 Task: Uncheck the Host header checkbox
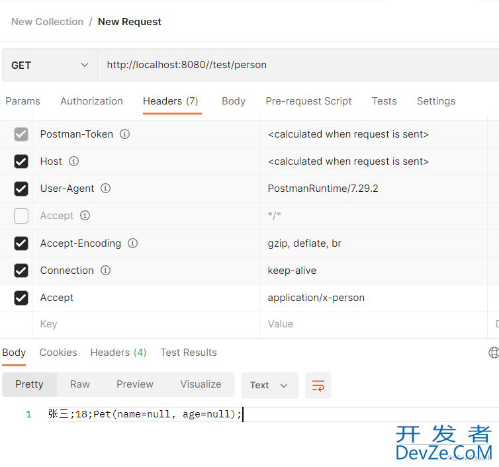(21, 161)
